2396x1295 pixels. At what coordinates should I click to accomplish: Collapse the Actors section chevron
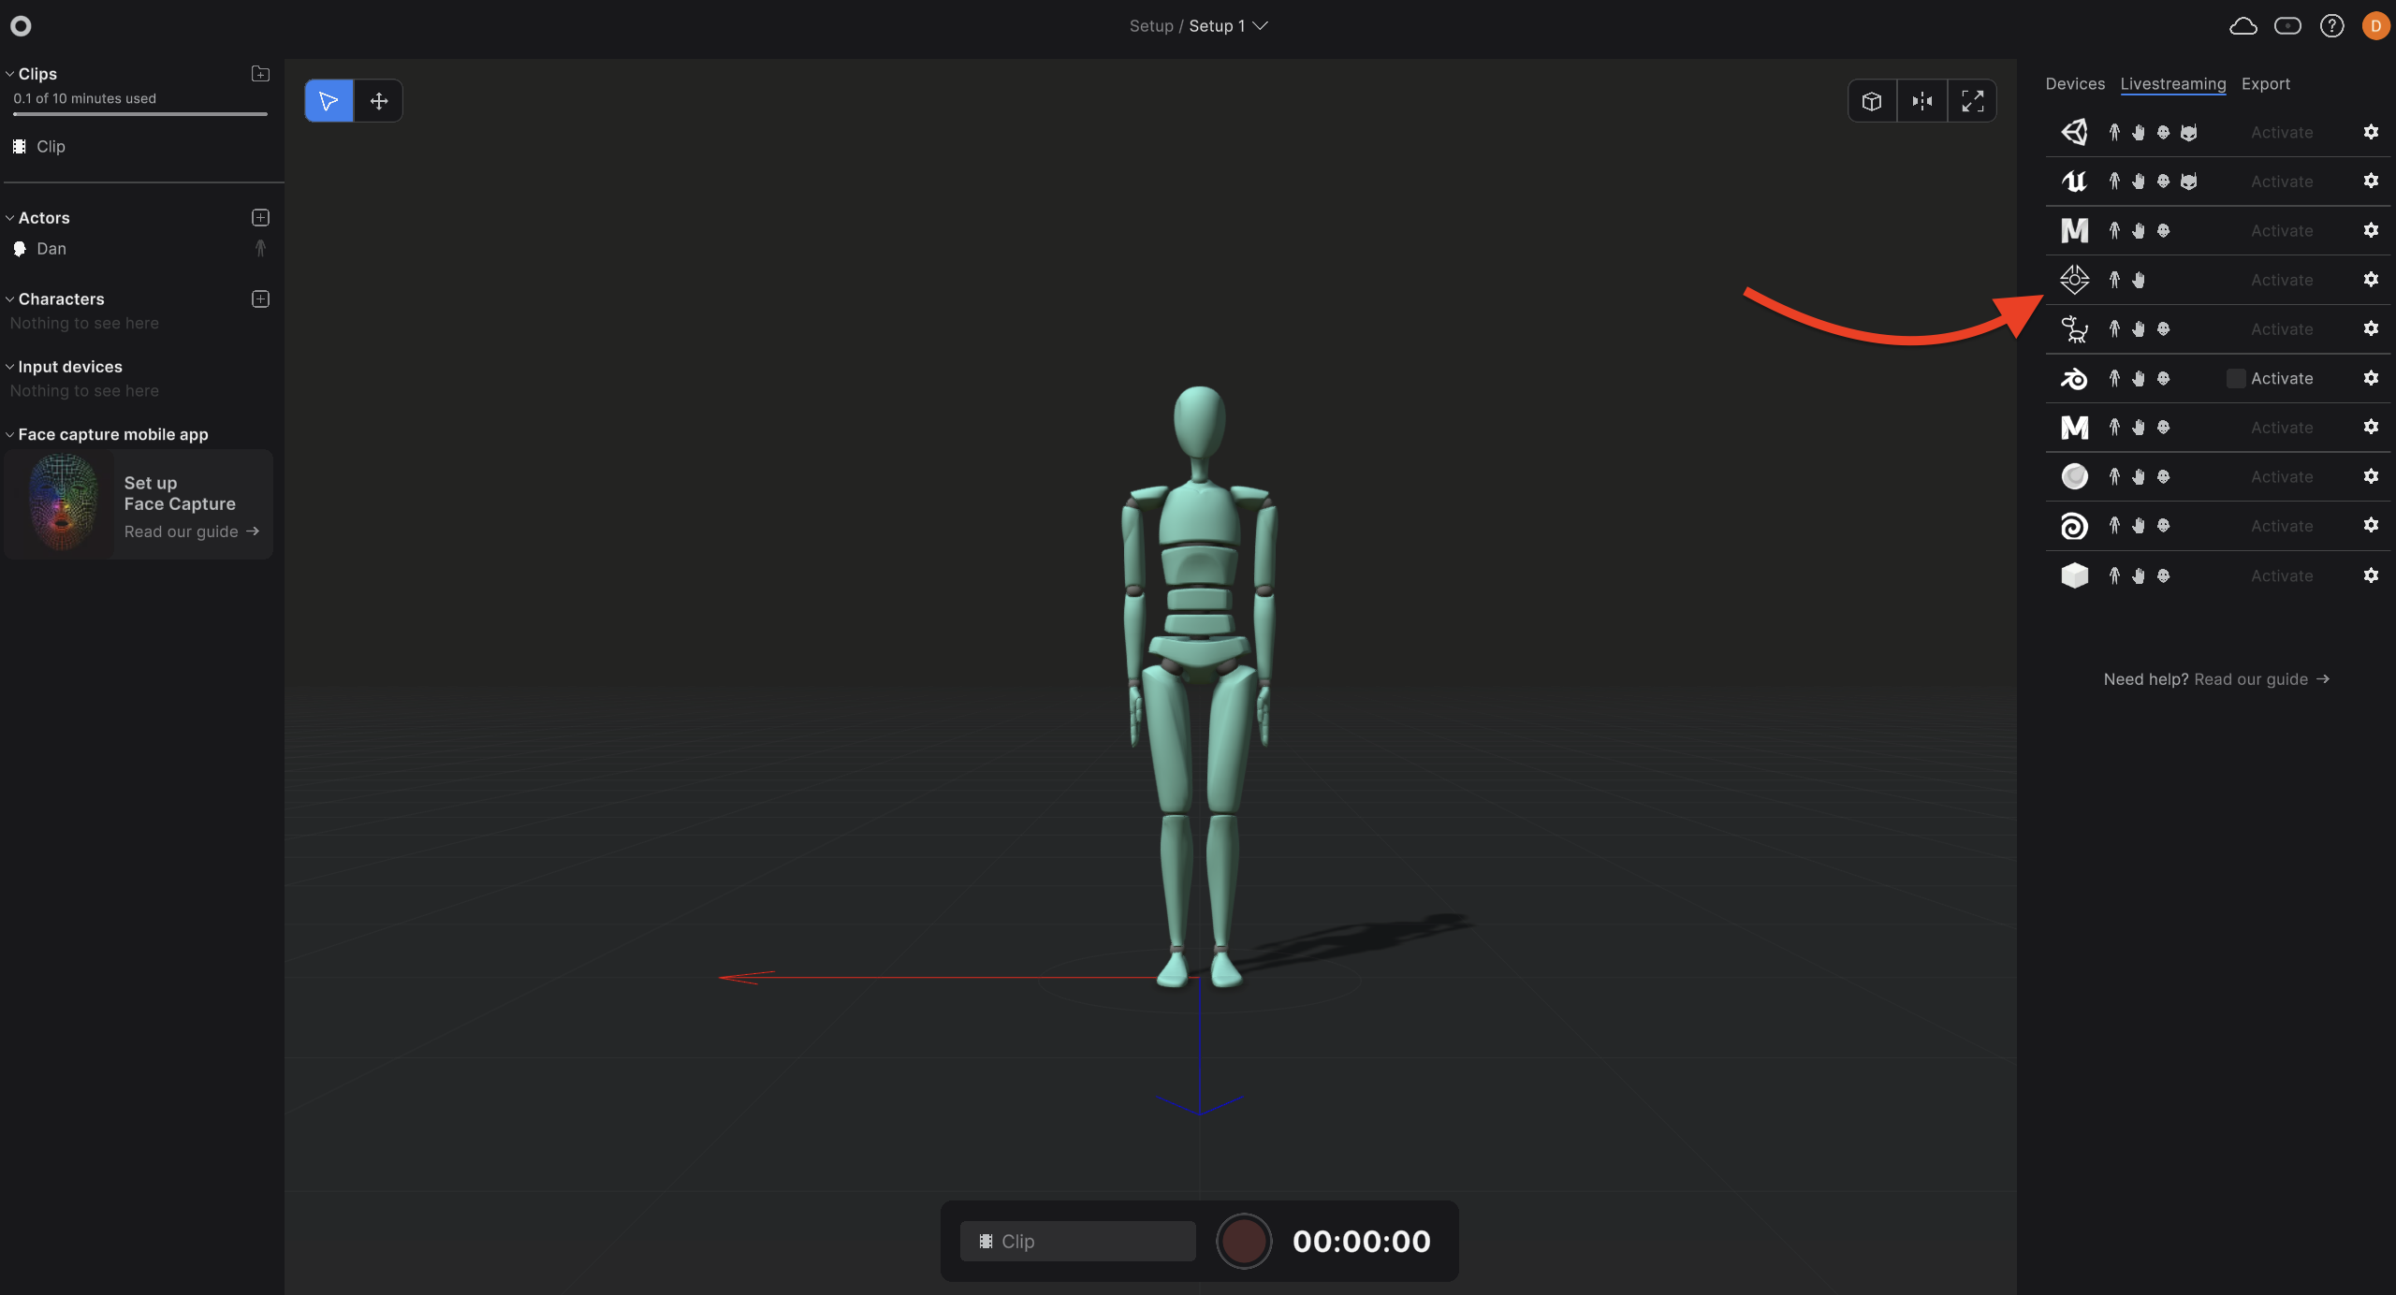point(9,218)
